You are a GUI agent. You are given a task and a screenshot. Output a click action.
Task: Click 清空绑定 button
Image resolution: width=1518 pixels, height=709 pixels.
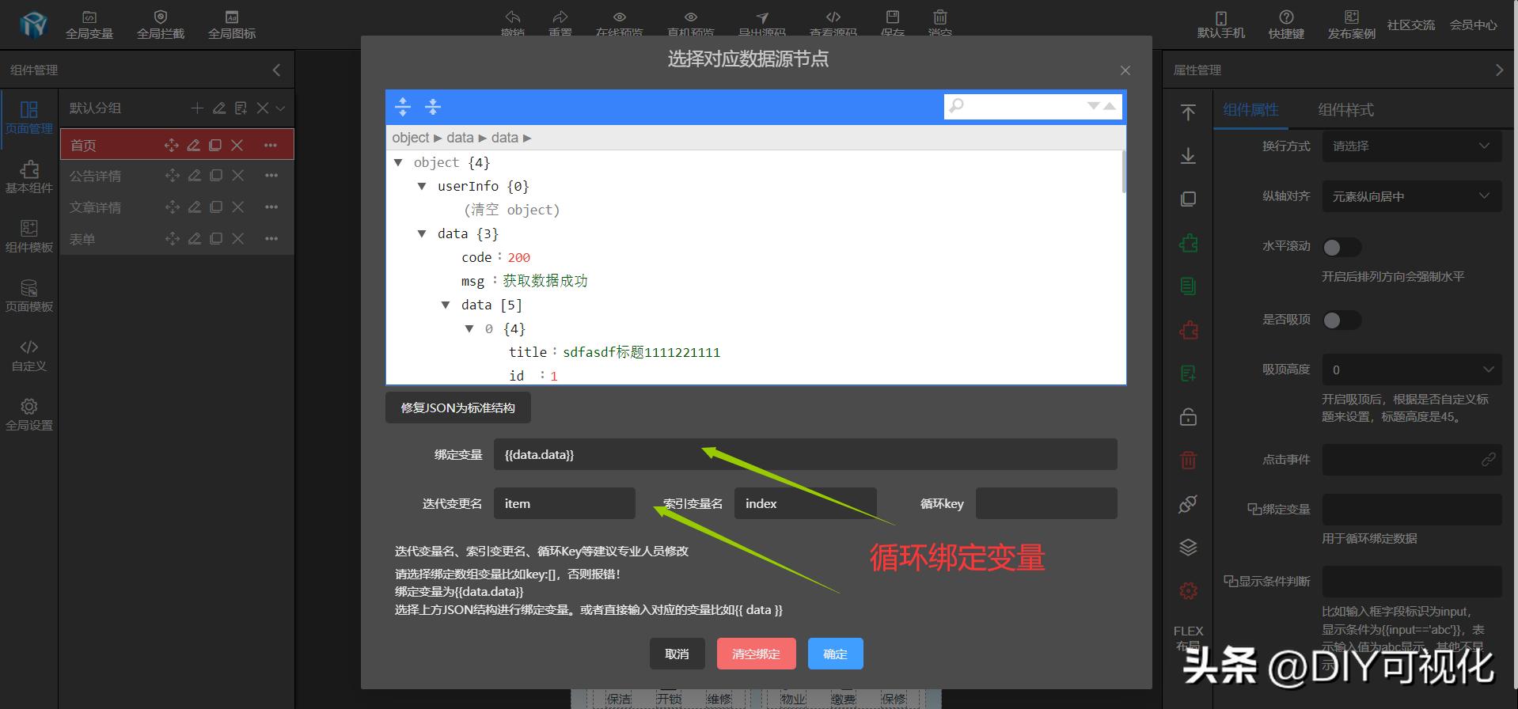point(756,654)
